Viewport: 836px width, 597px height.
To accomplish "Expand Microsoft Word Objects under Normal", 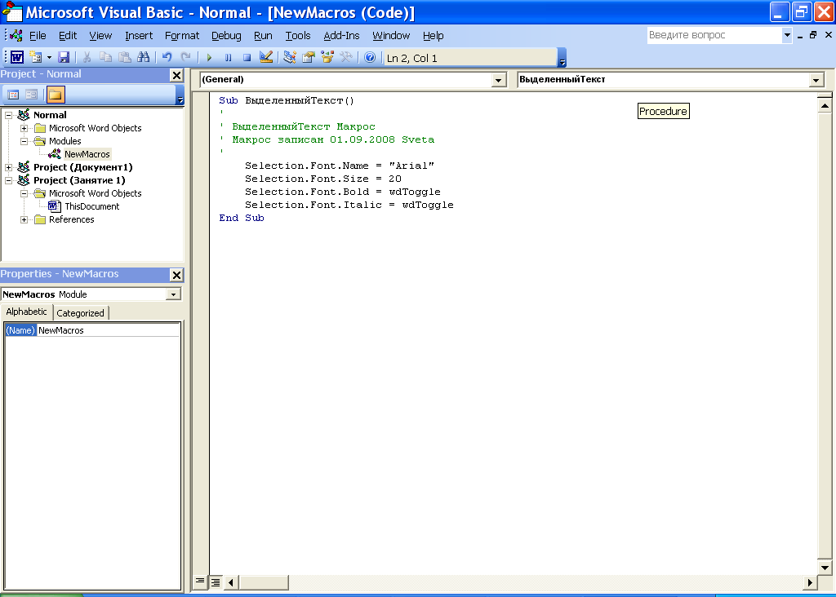I will (x=24, y=128).
